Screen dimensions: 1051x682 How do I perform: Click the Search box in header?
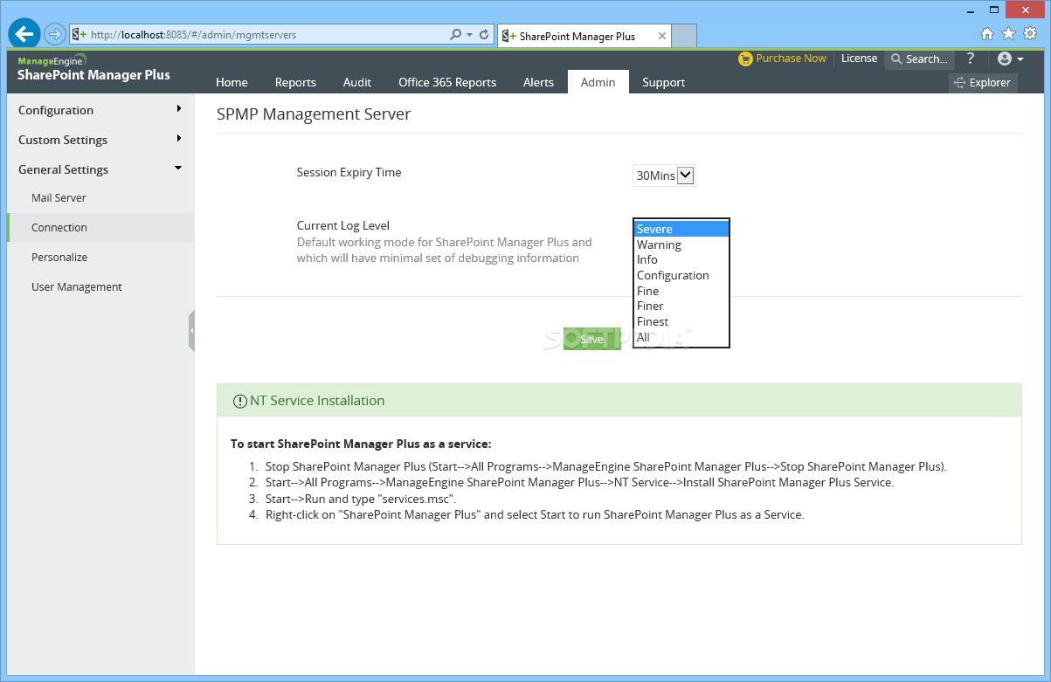tap(920, 59)
